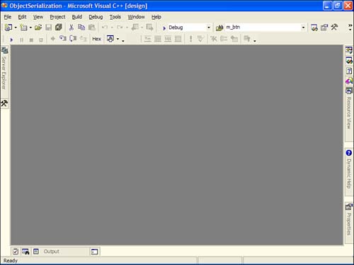Click inside the m_btn find text field
Viewport: 354px width, 265px height.
click(x=263, y=28)
